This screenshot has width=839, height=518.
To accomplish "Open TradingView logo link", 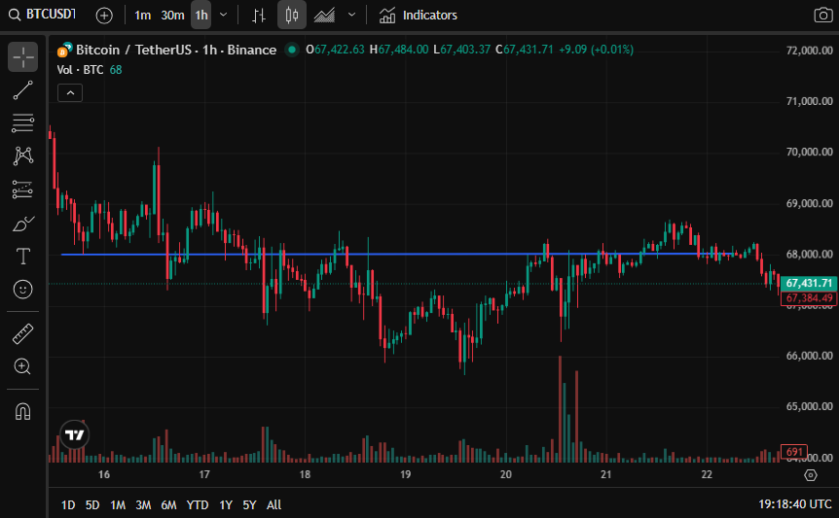I will (74, 434).
